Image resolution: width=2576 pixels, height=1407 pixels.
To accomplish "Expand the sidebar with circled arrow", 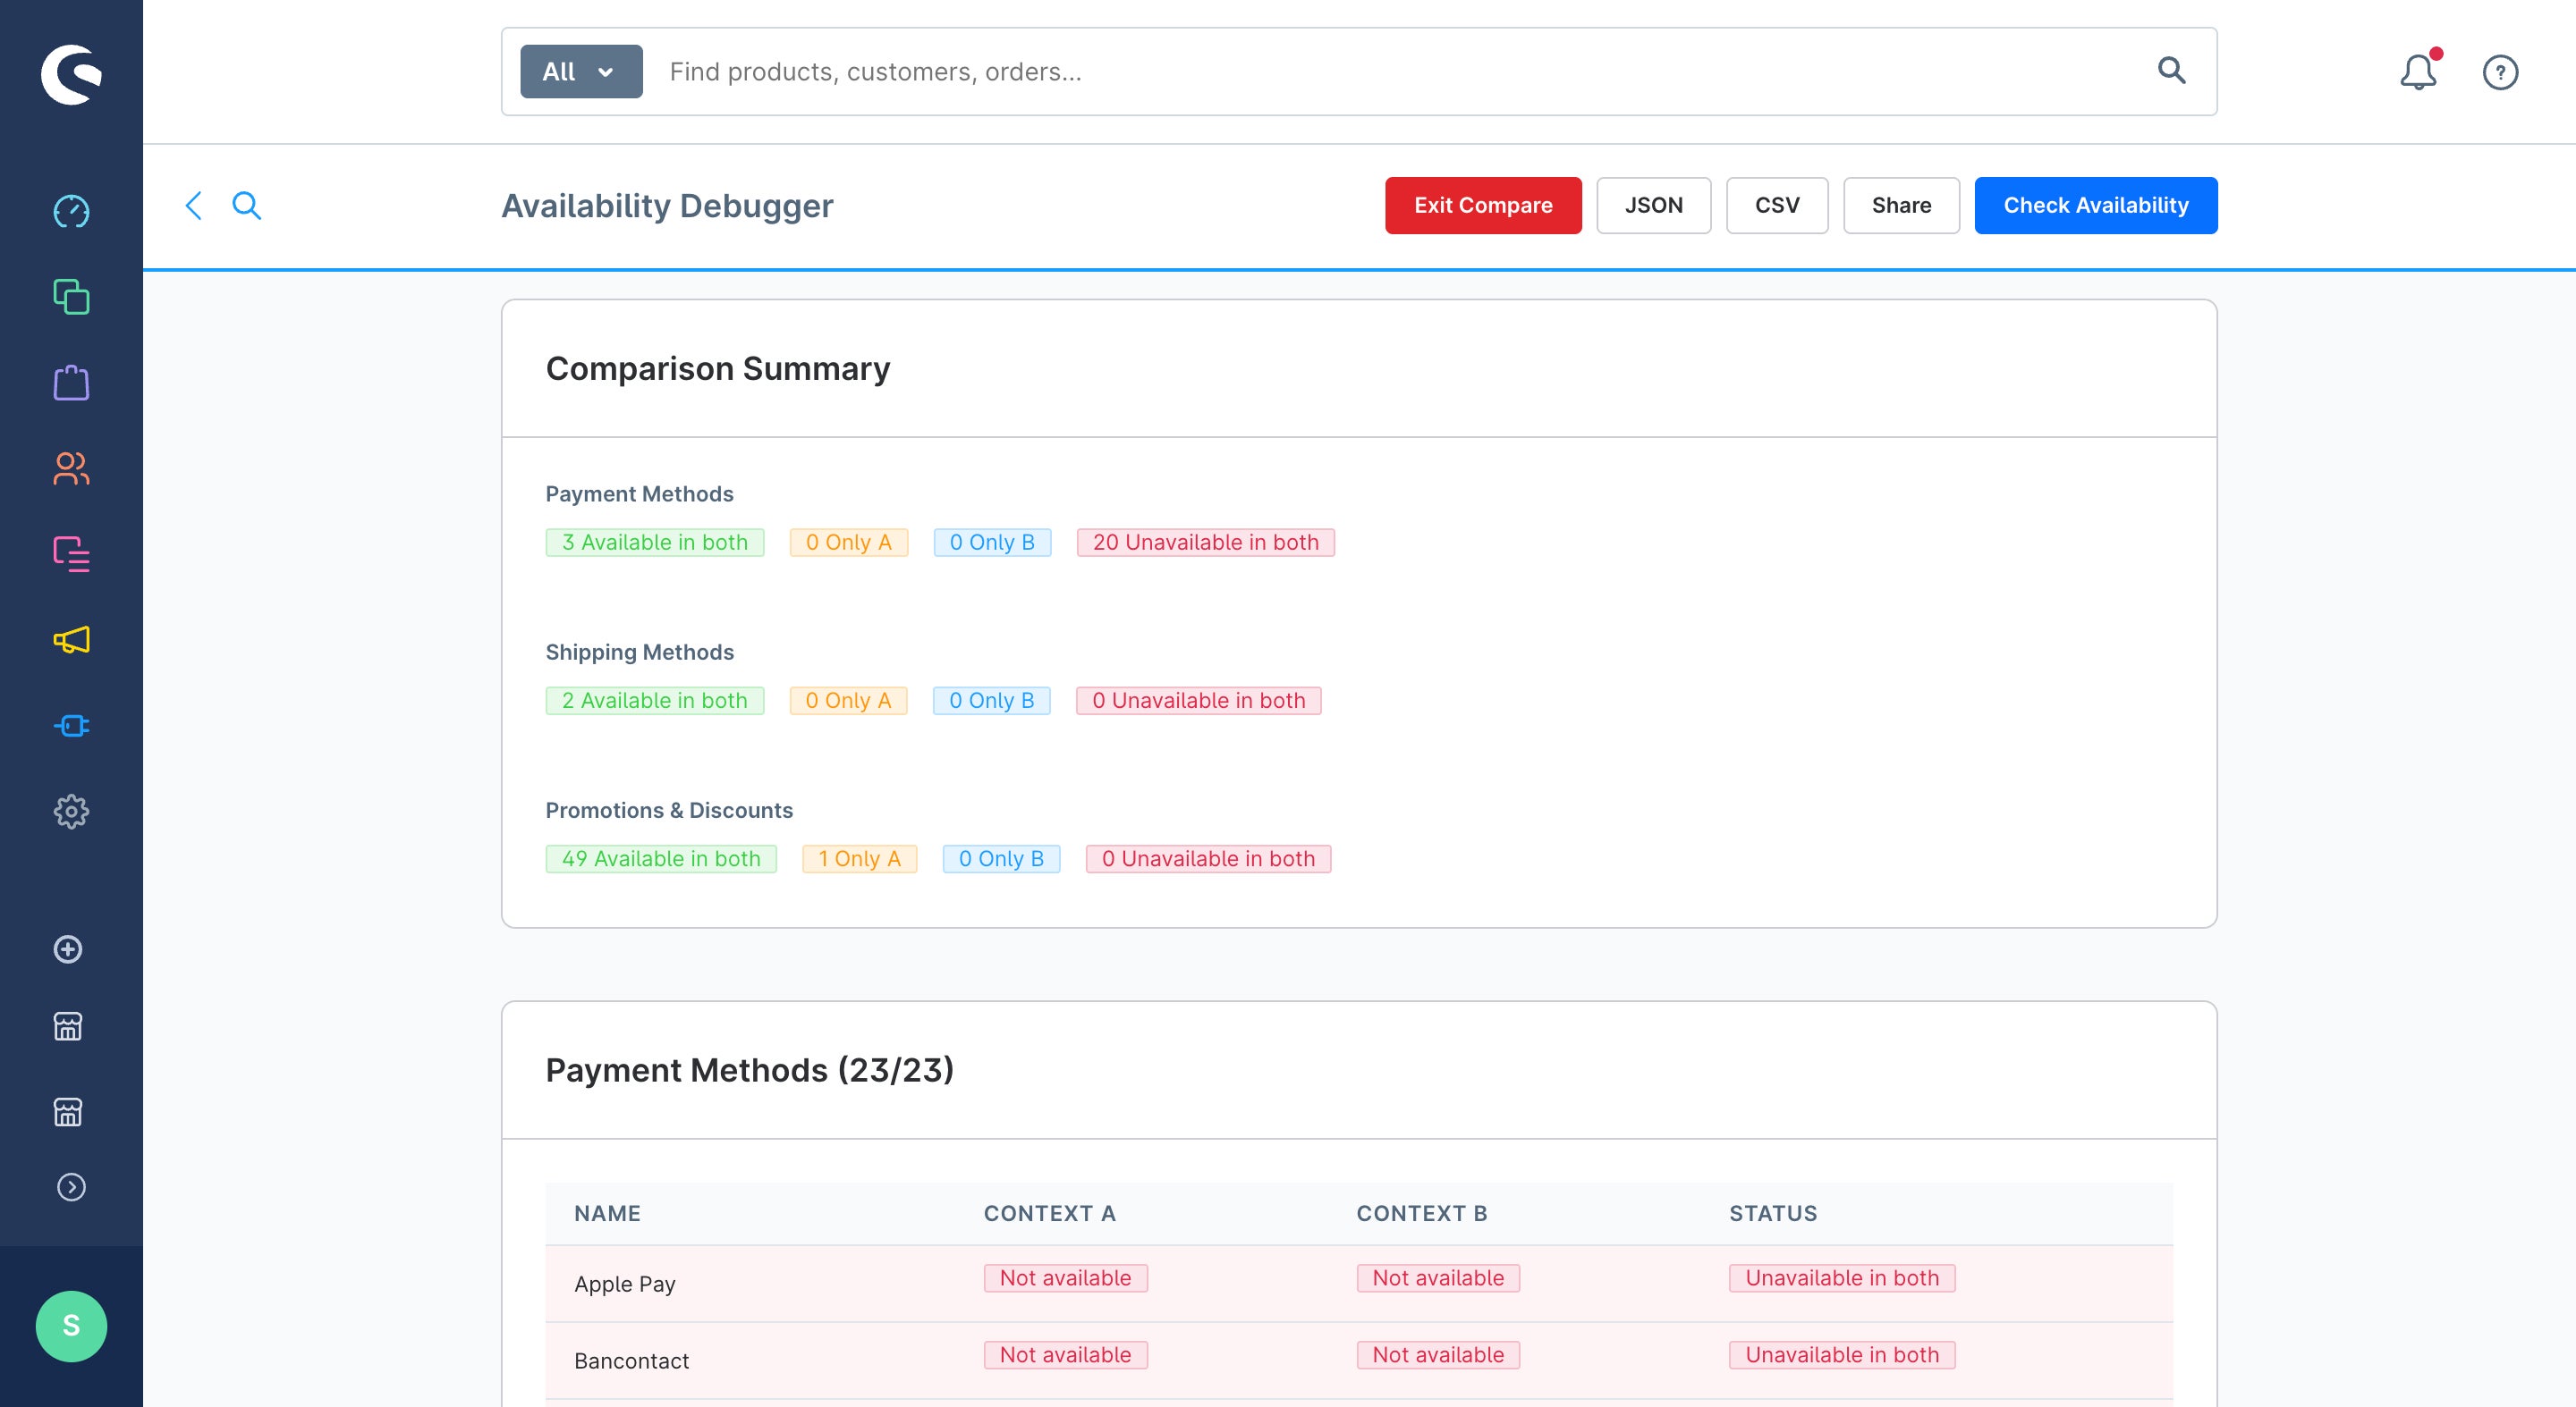I will coord(71,1187).
